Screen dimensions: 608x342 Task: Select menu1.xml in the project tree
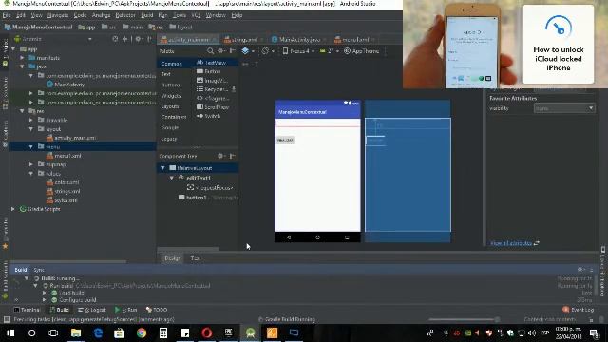tap(64, 156)
